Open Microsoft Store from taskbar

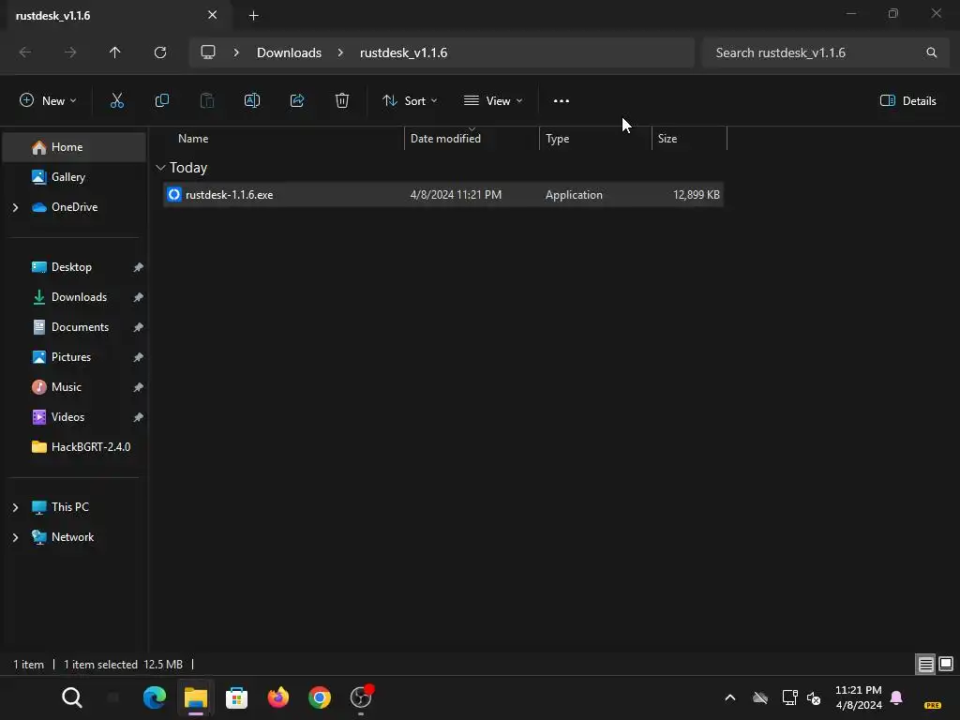click(236, 697)
